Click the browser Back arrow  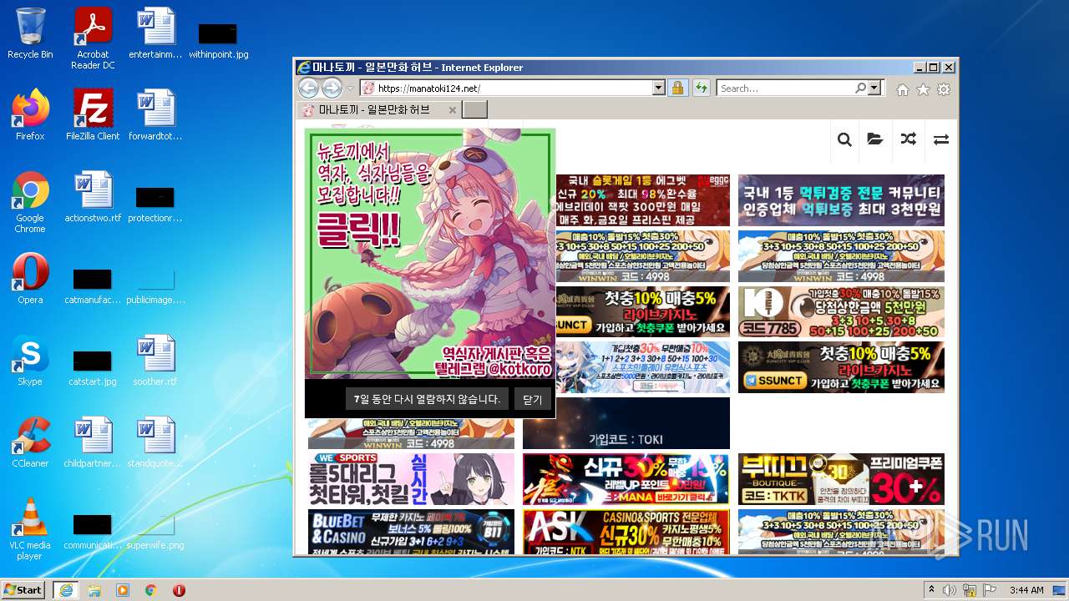(x=308, y=88)
